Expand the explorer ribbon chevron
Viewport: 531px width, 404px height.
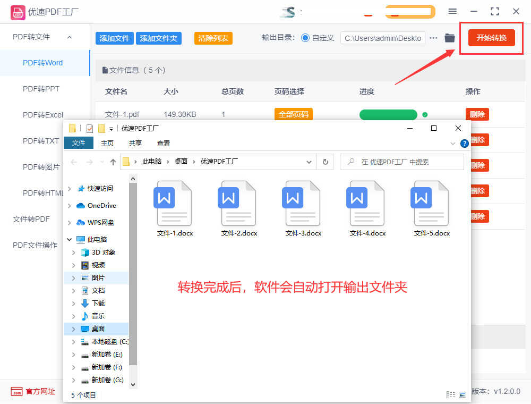click(453, 144)
